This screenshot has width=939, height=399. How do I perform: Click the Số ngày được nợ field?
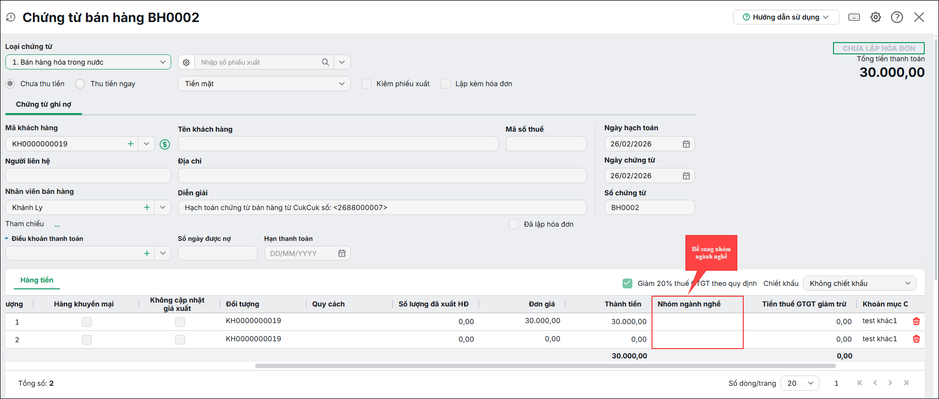click(218, 253)
